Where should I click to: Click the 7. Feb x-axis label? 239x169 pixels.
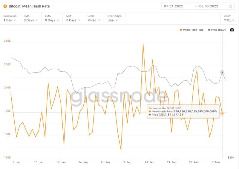click(x=127, y=162)
